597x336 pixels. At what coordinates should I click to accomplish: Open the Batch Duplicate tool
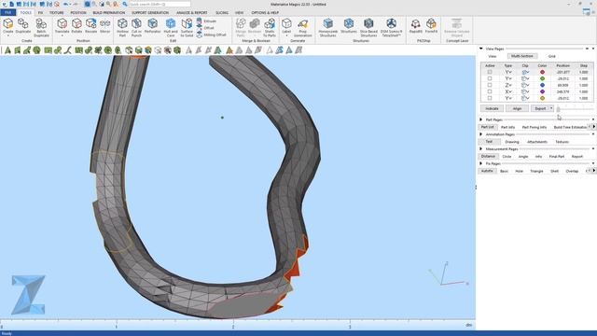pyautogui.click(x=41, y=27)
